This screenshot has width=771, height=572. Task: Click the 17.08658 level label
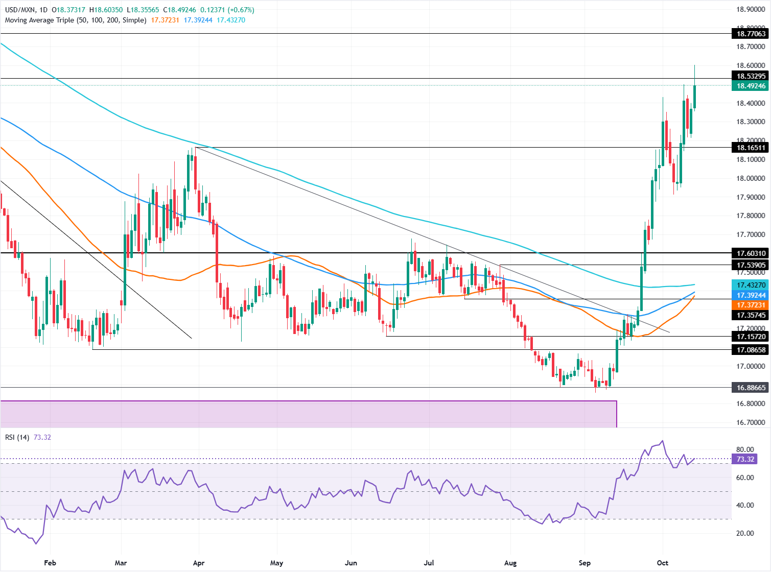tap(751, 350)
